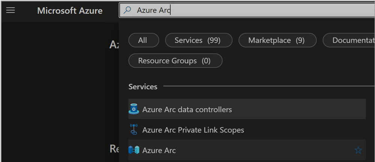Filter results by Services (99)
Viewport: 375px width, 162px height.
click(x=199, y=40)
